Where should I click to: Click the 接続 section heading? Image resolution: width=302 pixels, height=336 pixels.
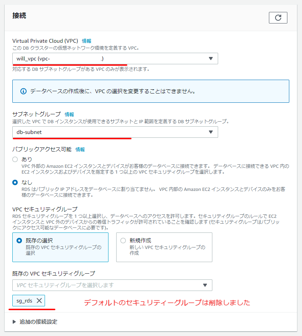[19, 16]
